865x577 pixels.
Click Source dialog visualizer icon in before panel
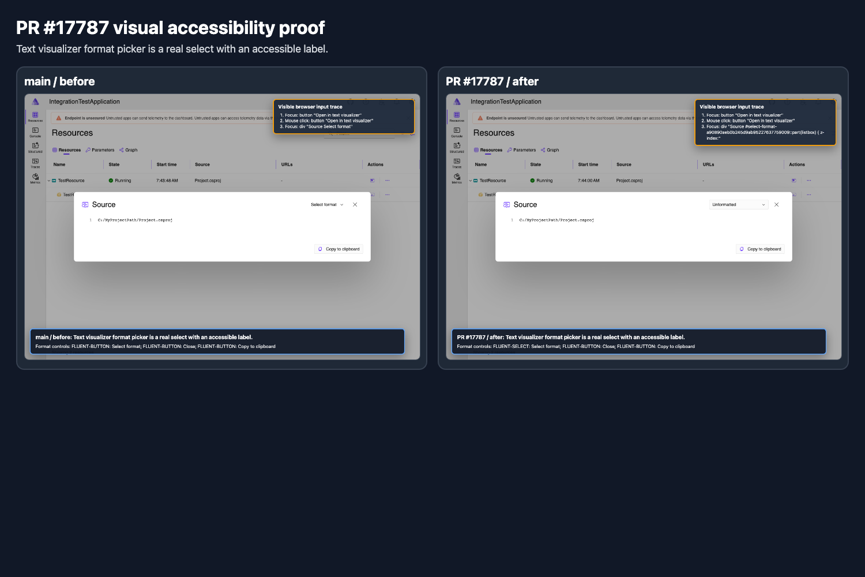pyautogui.click(x=85, y=205)
